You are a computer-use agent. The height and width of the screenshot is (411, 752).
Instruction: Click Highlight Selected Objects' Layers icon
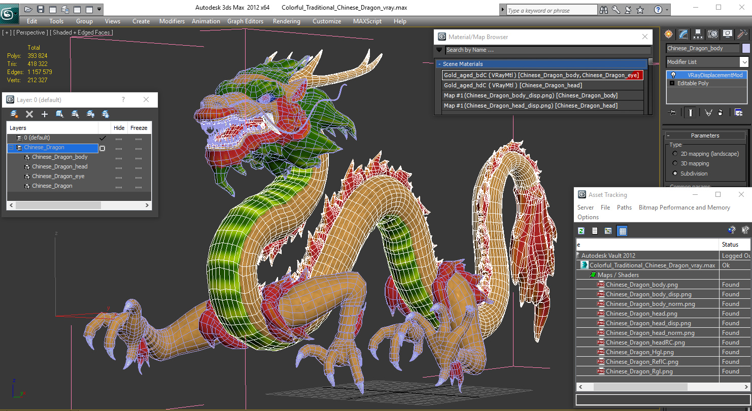[75, 114]
